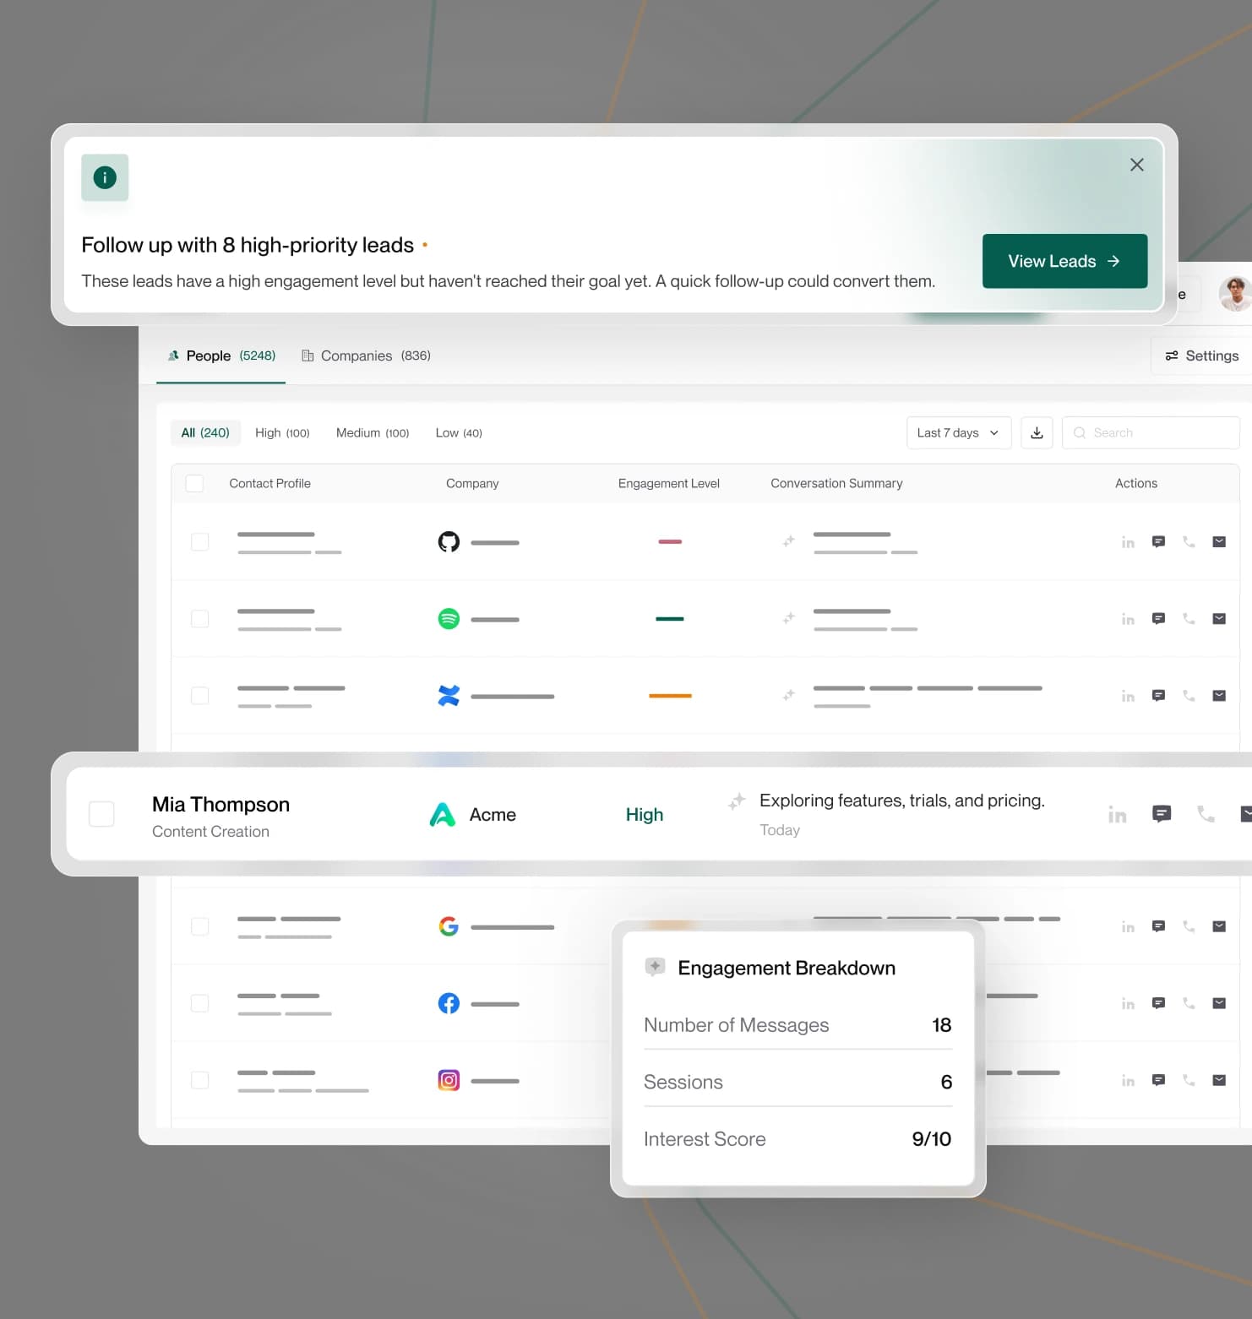Toggle the select-all checkbox in table header
This screenshot has height=1319, width=1252.
[x=194, y=483]
